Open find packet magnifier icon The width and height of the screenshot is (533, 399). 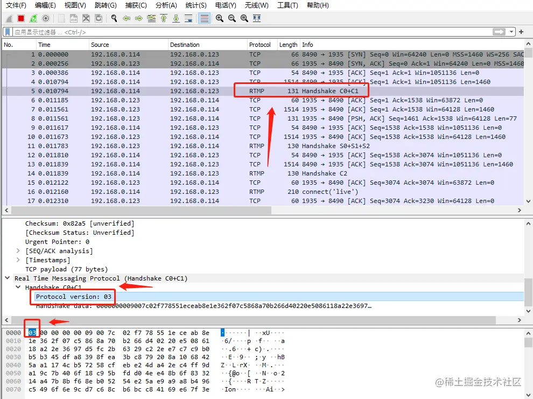click(114, 18)
